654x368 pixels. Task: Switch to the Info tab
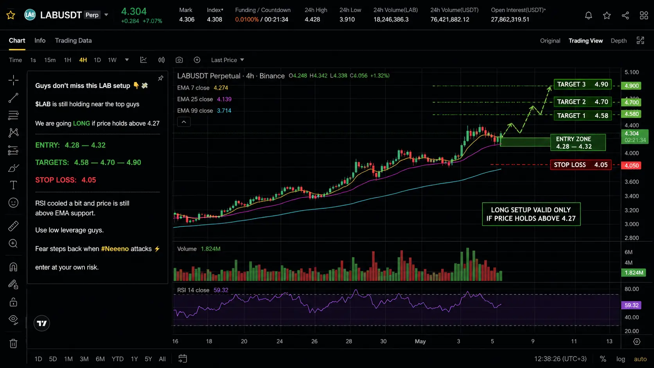[40, 41]
